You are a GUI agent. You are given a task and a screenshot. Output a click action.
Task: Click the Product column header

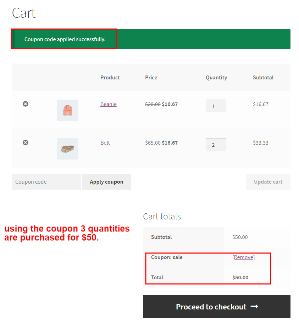pos(110,77)
